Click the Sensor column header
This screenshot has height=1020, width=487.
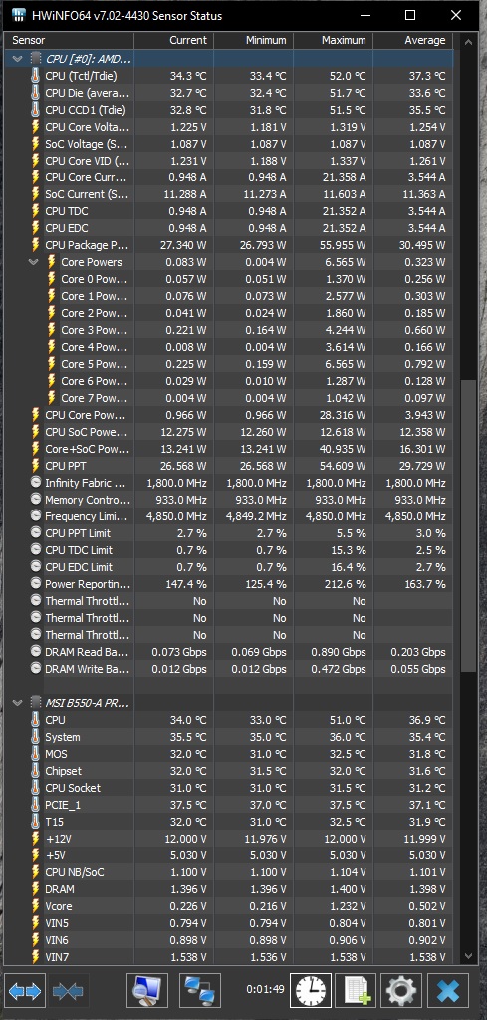pos(69,40)
